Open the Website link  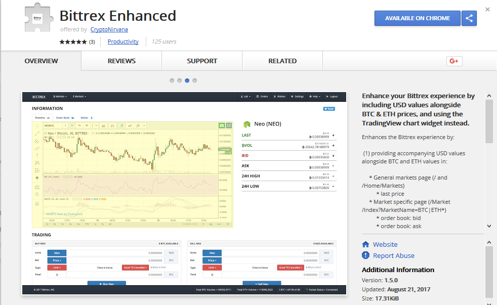tap(385, 244)
